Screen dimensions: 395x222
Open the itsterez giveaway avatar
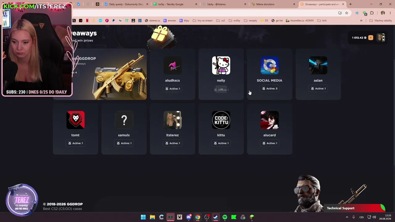pos(172,120)
